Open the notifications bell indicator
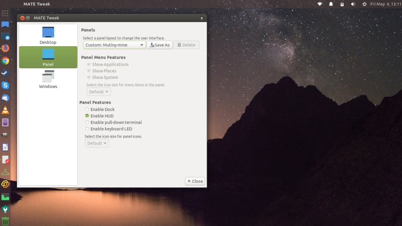Viewport: 402px width, 226px height. (x=331, y=4)
